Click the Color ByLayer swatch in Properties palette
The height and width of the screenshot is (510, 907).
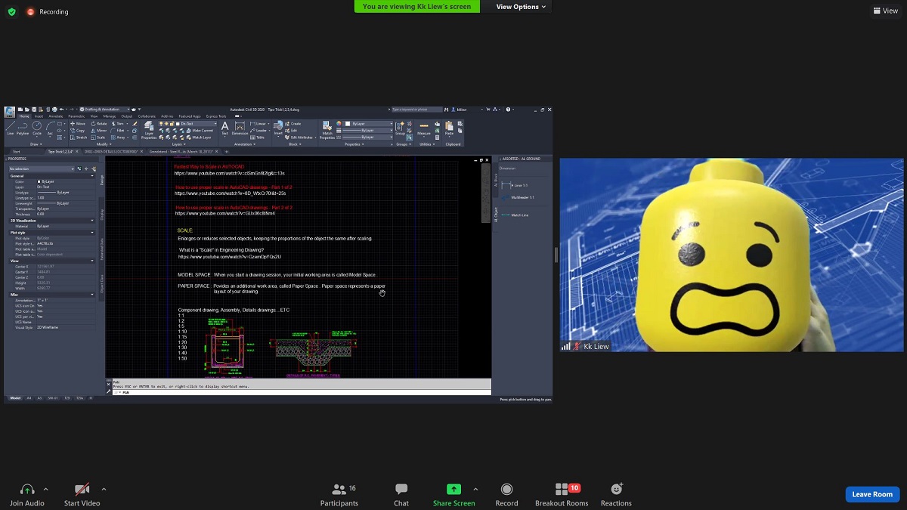39,181
